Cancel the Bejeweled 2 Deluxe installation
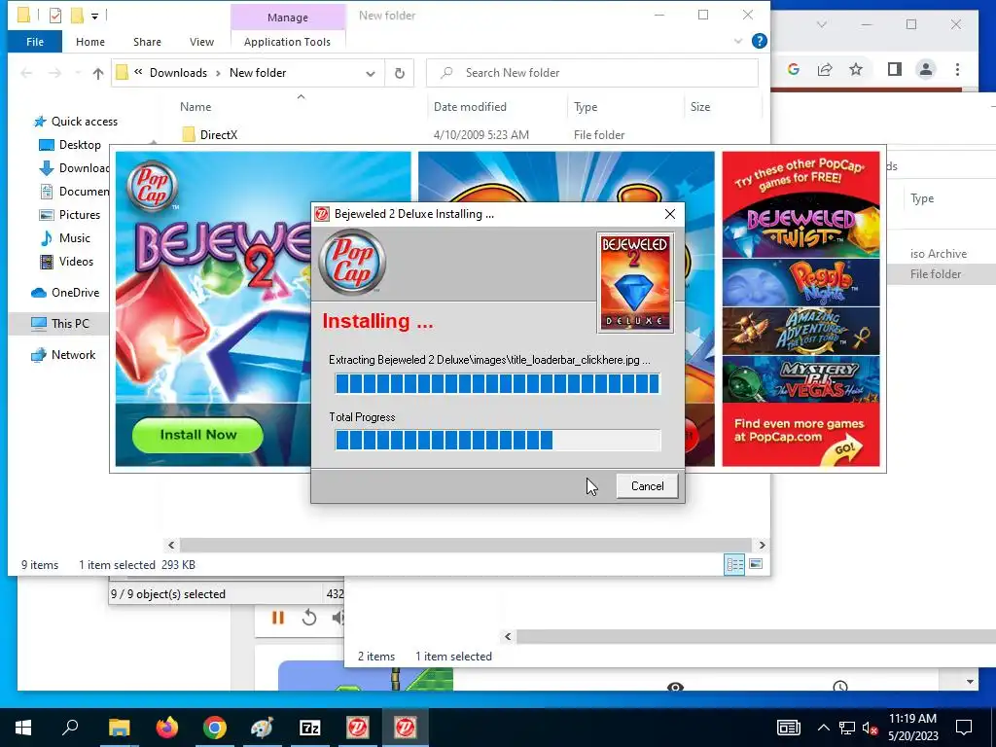Viewport: 996px width, 747px height. (x=647, y=486)
